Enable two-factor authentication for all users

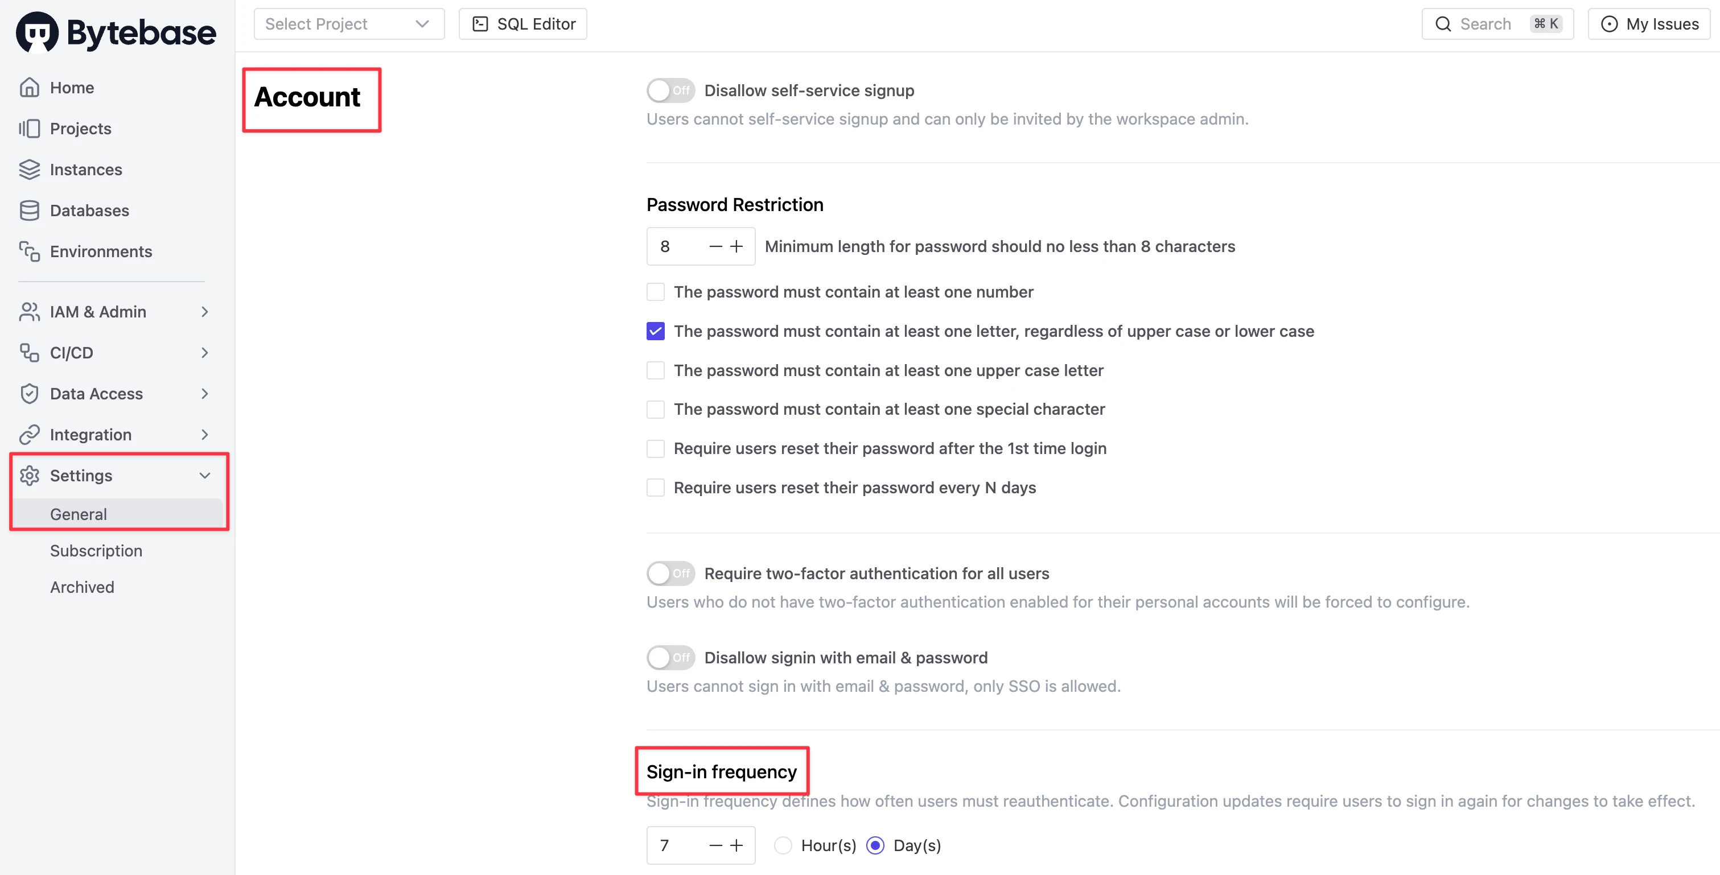click(670, 573)
